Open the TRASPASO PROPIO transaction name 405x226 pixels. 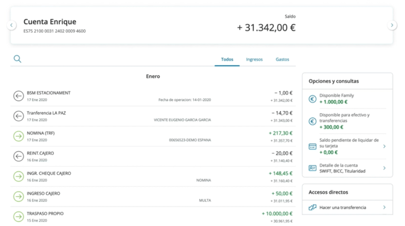click(45, 214)
